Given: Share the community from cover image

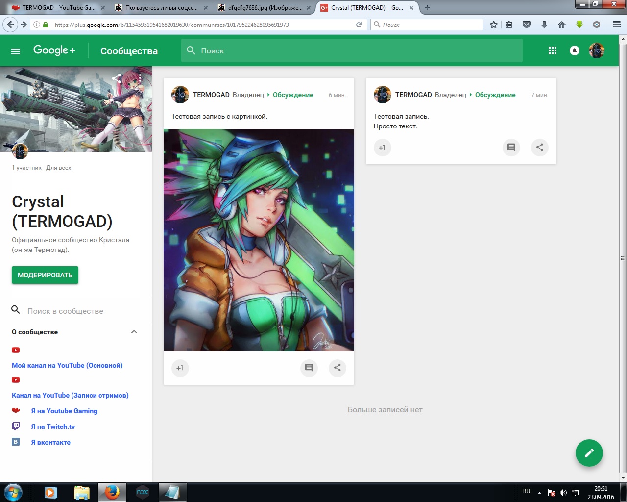Looking at the screenshot, I should point(117,78).
